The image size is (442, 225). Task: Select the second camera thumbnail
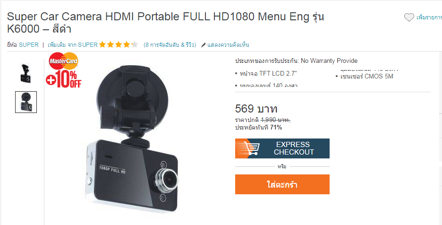pyautogui.click(x=26, y=102)
